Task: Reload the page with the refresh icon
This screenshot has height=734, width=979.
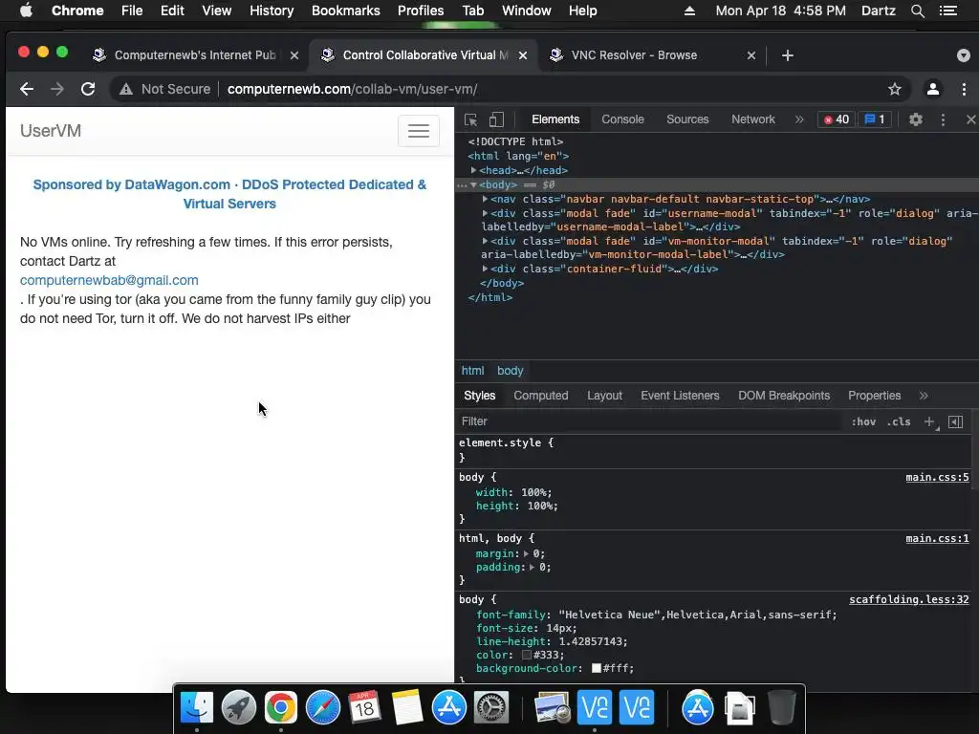Action: tap(88, 89)
